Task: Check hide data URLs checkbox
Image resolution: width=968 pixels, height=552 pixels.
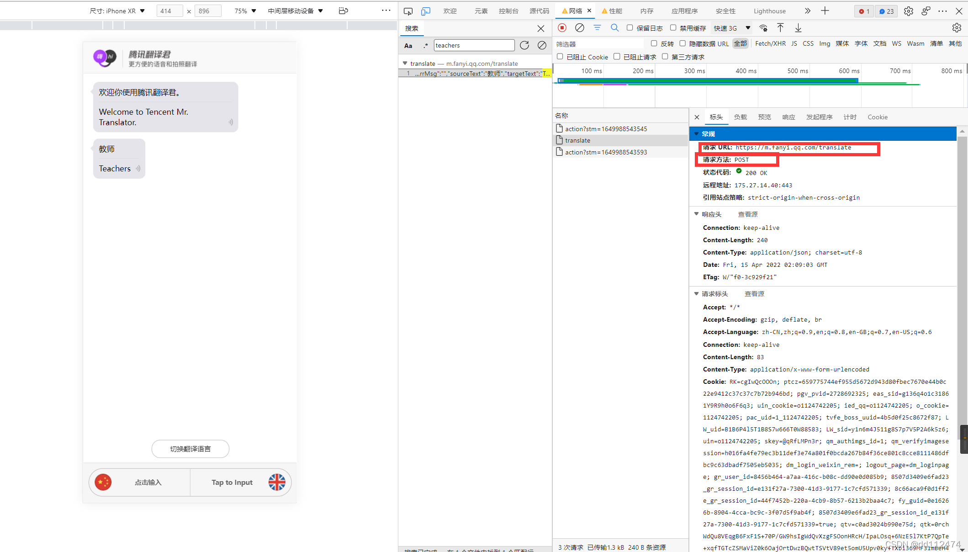Action: [x=682, y=43]
